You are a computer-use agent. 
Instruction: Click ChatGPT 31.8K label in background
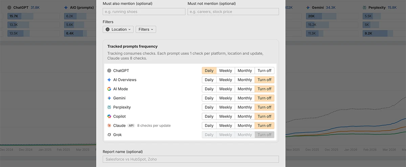[26, 7]
